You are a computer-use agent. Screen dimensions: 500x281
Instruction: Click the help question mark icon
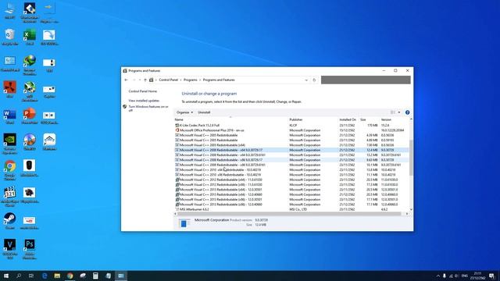[407, 112]
